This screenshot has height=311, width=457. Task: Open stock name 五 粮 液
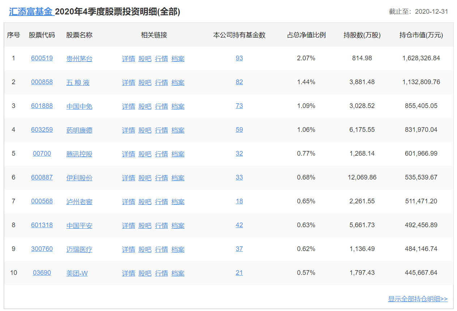click(78, 82)
